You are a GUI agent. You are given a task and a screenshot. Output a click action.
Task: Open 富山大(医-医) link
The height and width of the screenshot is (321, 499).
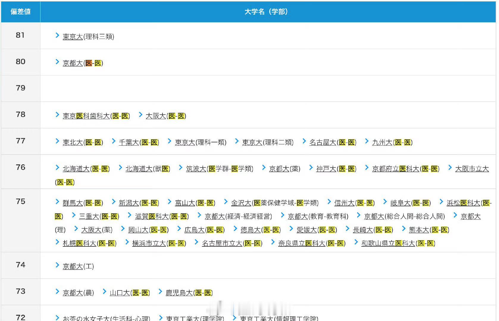tap(195, 203)
